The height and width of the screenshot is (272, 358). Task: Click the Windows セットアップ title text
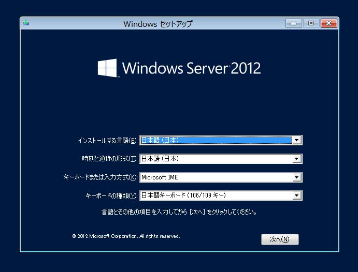pyautogui.click(x=158, y=24)
